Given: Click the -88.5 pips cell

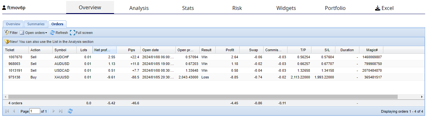Looking at the screenshot, I should [128, 77].
